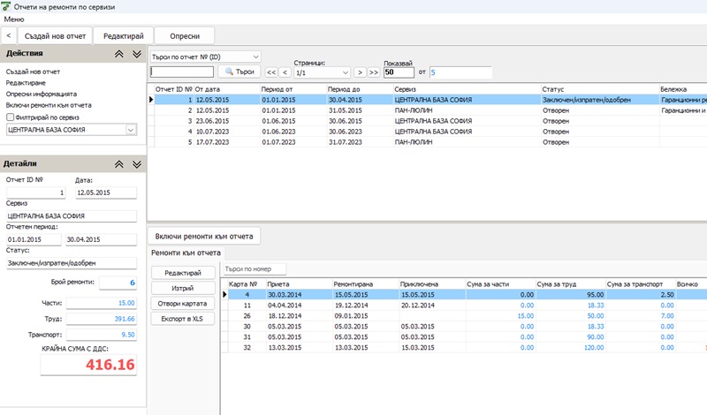Image resolution: width=707 pixels, height=415 pixels.
Task: Click the Редактирай toolbar button
Action: (x=124, y=36)
